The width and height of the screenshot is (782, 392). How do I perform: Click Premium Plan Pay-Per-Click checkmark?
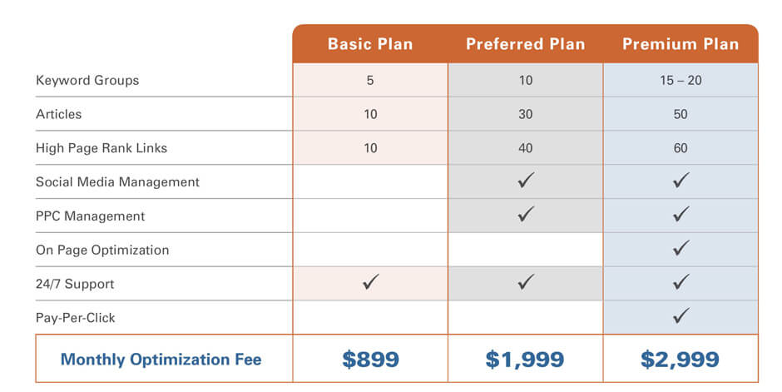pyautogui.click(x=681, y=315)
